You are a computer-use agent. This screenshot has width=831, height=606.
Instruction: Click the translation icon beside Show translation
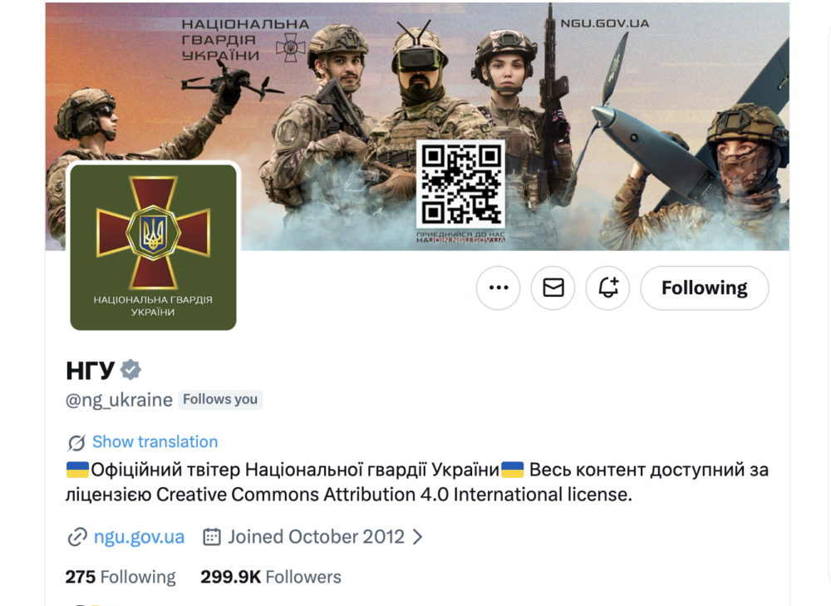76,442
